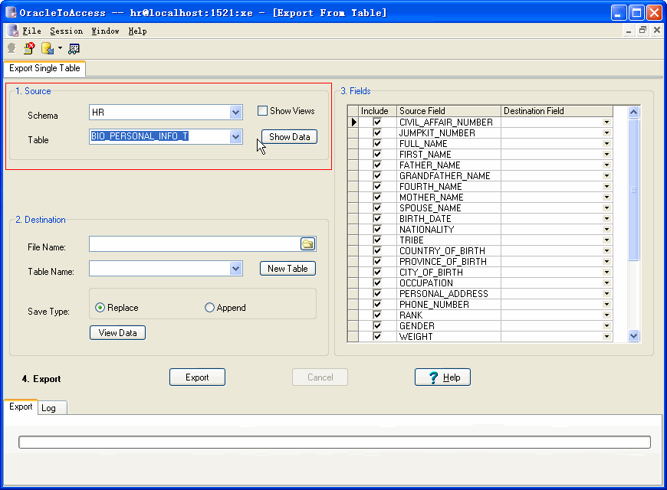
Task: Uncheck Include for PHONE_NUMBER
Action: coord(377,304)
